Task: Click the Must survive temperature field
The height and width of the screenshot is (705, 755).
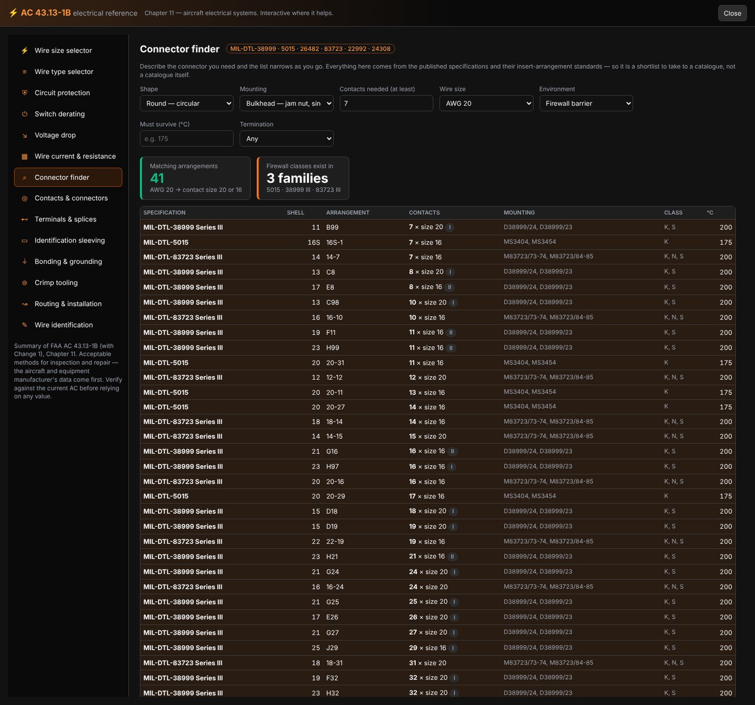Action: (x=187, y=139)
